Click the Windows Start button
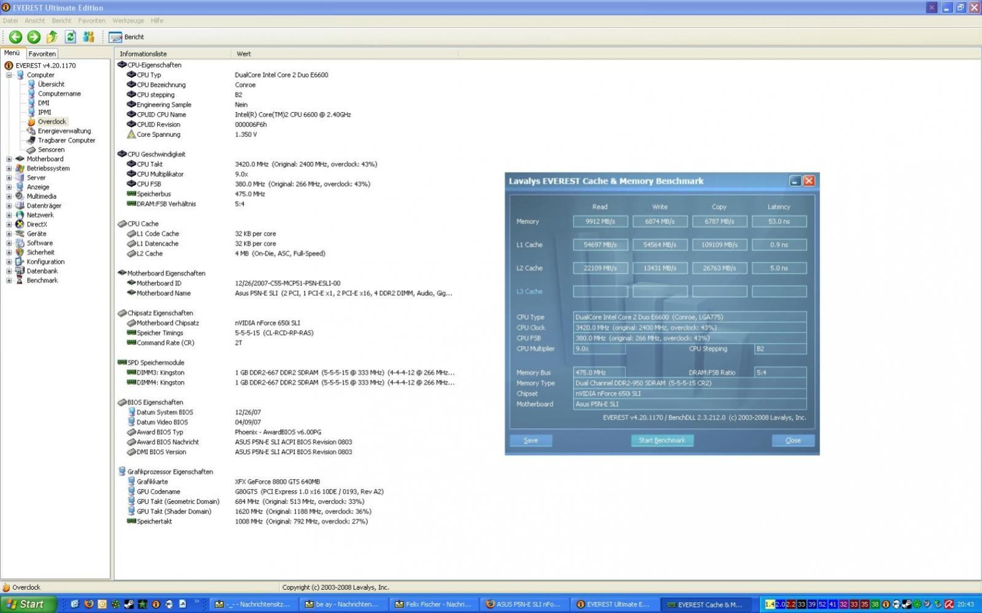 coord(29,604)
